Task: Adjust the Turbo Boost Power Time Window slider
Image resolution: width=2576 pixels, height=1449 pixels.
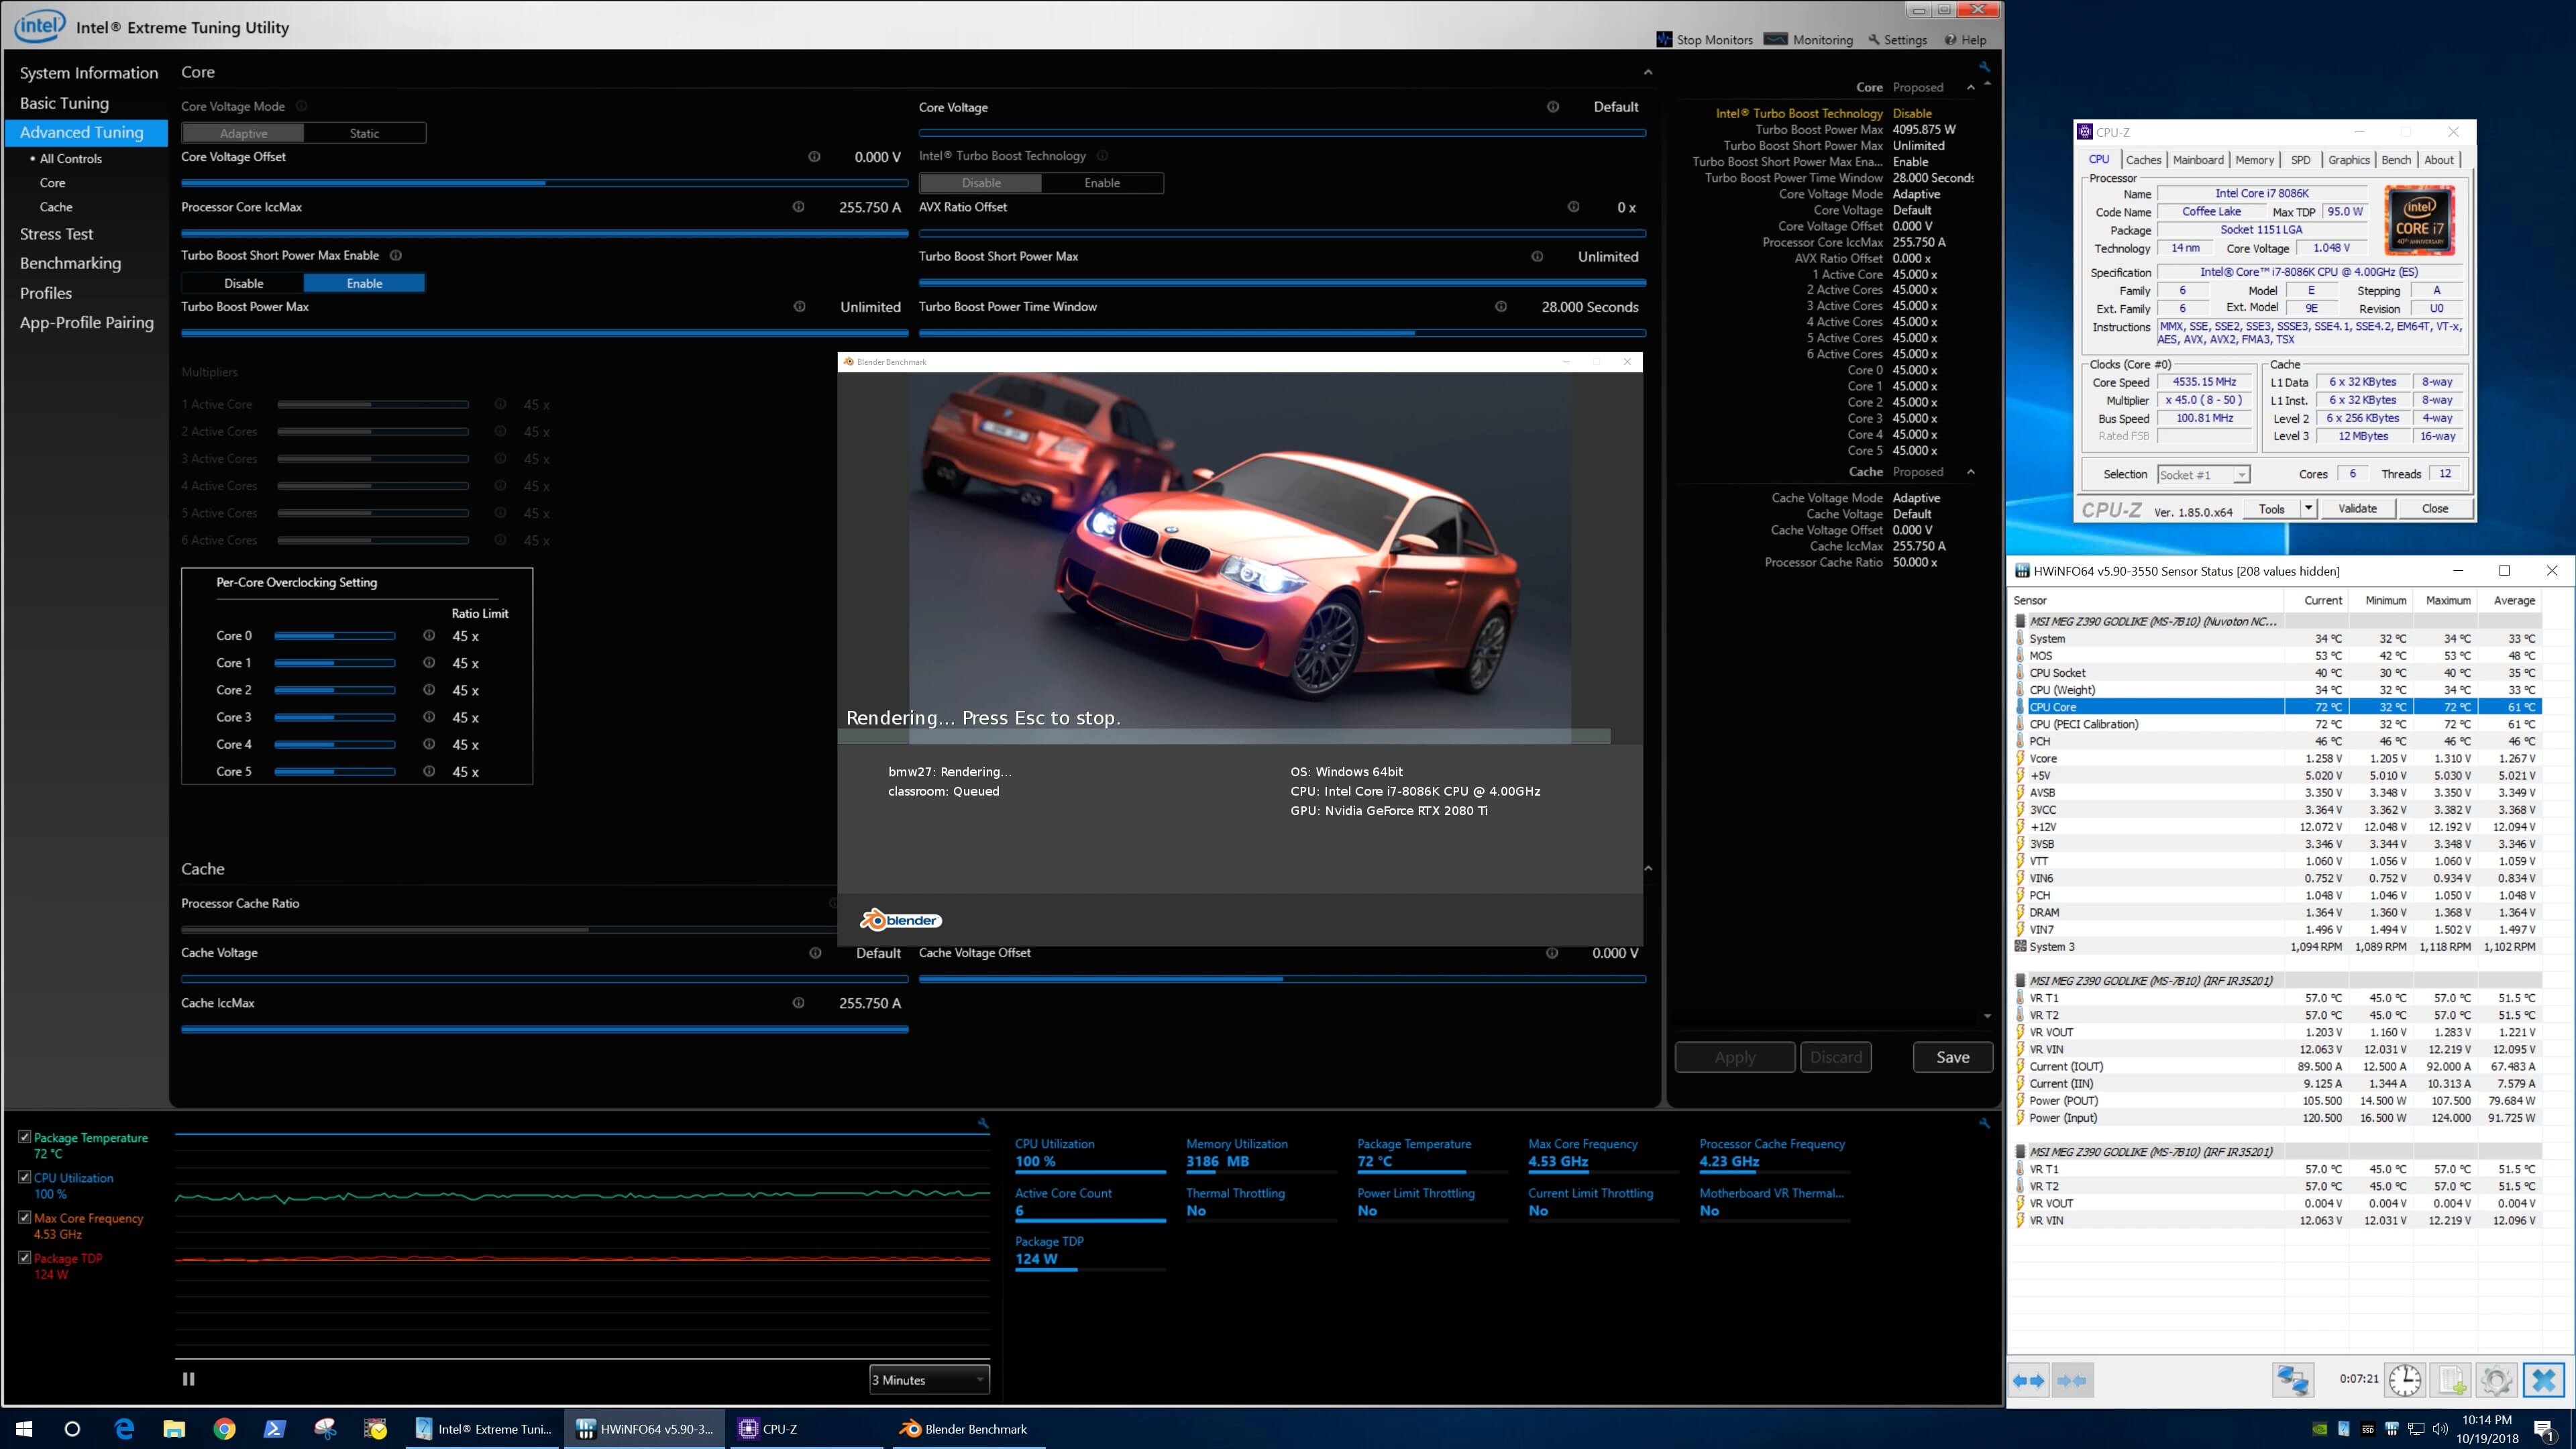Action: coord(1282,333)
